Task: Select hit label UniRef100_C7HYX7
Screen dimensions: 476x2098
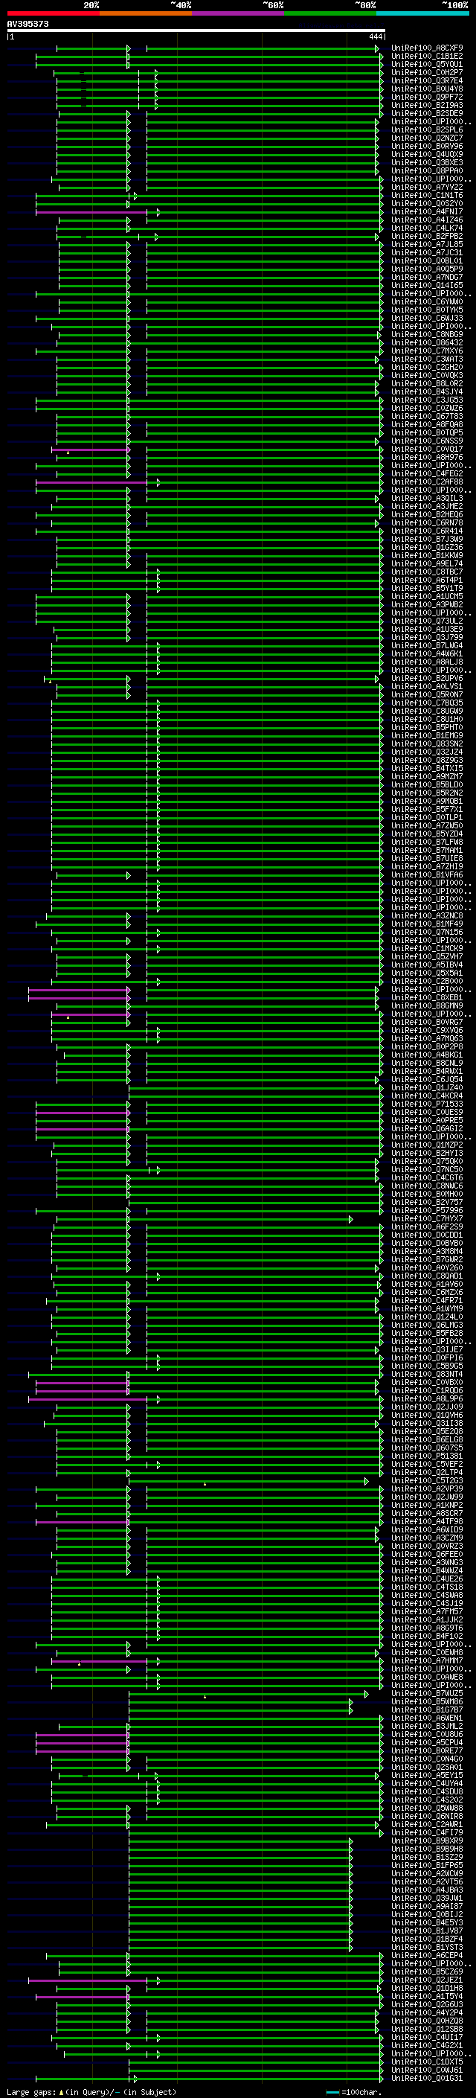Action: pyautogui.click(x=427, y=1219)
